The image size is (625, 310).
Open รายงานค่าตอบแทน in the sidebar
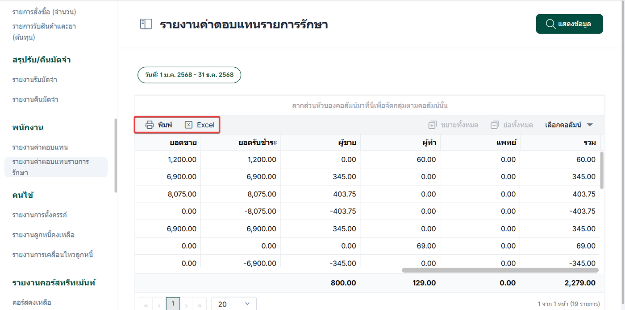[40, 147]
